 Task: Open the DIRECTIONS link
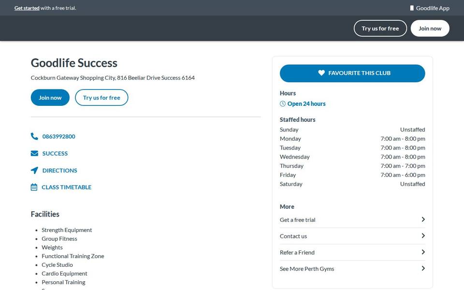[60, 171]
